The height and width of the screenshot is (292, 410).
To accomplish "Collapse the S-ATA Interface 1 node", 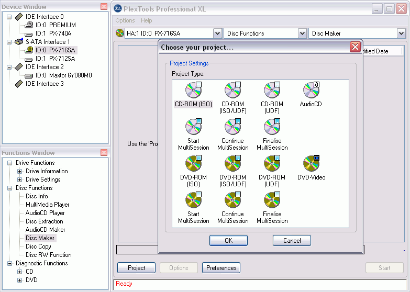I will click(x=9, y=42).
